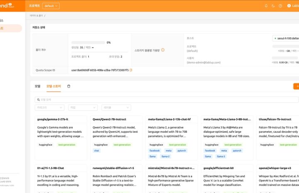Click the llama-3 tag
Viewport: 299px width, 193px height.
[x=221, y=156]
